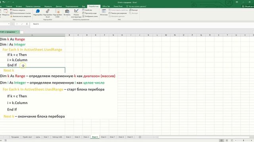
Task: Switch to Page Layout view in status bar
Action: [x=227, y=140]
